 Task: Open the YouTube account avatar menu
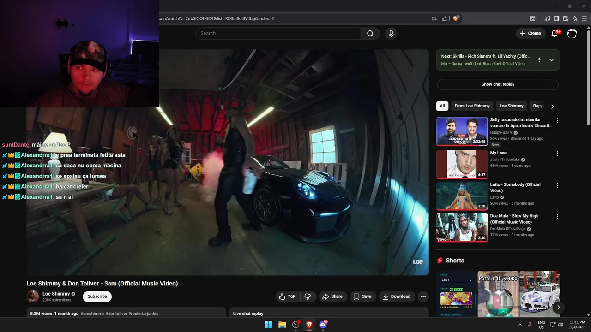point(572,33)
